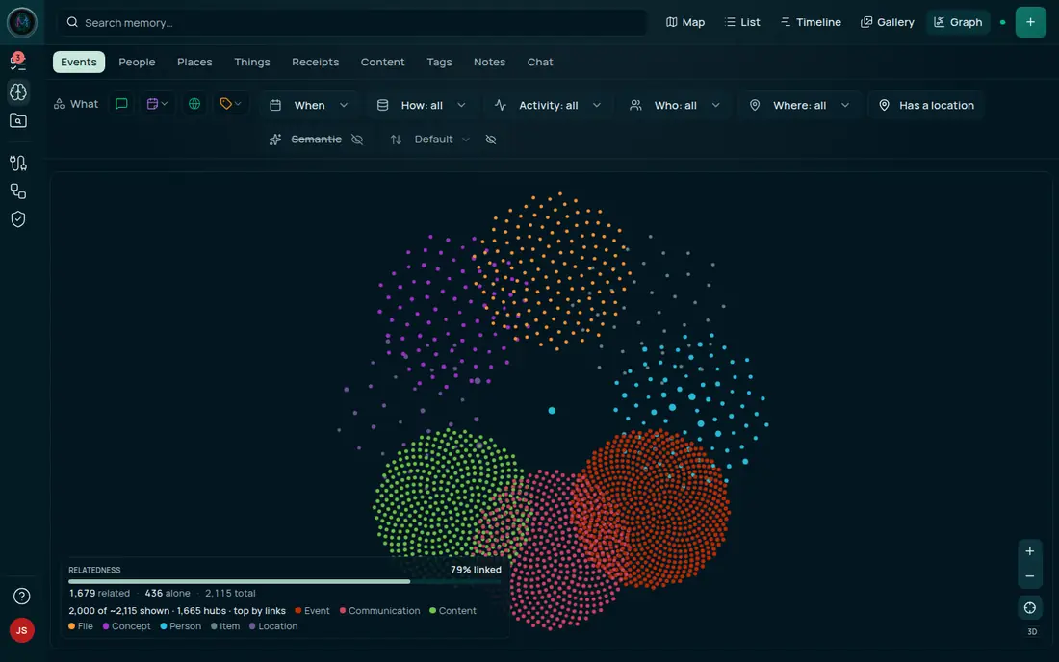Select the Things tab

[x=252, y=63]
